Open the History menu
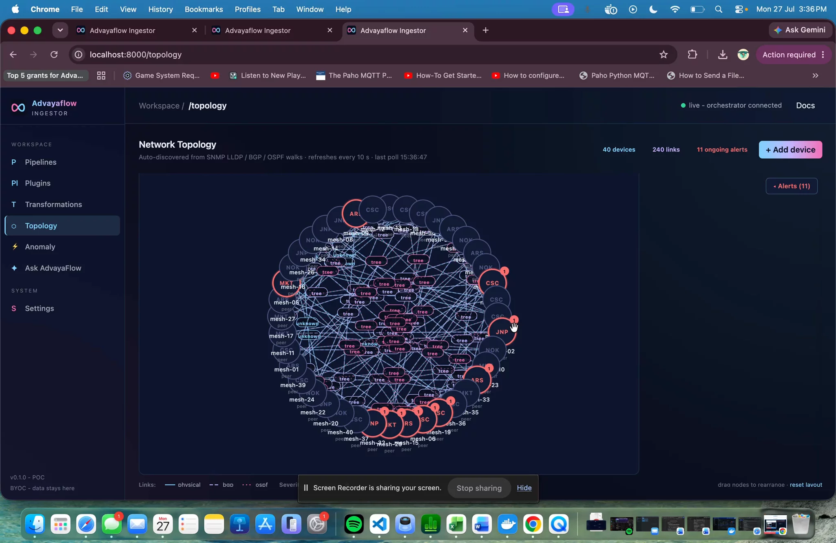 click(160, 9)
